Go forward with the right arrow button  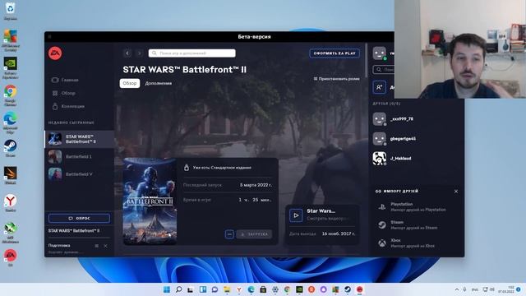(139, 53)
